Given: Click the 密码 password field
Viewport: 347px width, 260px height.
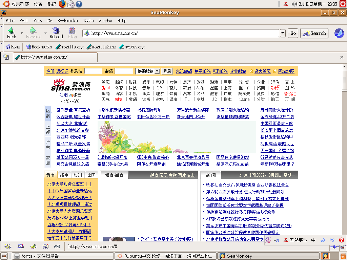Looking at the screenshot, I should (x=124, y=71).
